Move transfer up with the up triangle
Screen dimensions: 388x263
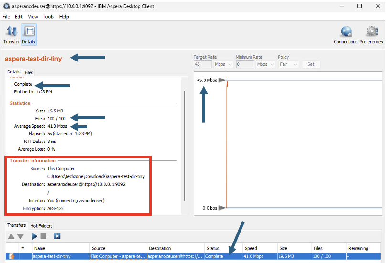click(11, 236)
